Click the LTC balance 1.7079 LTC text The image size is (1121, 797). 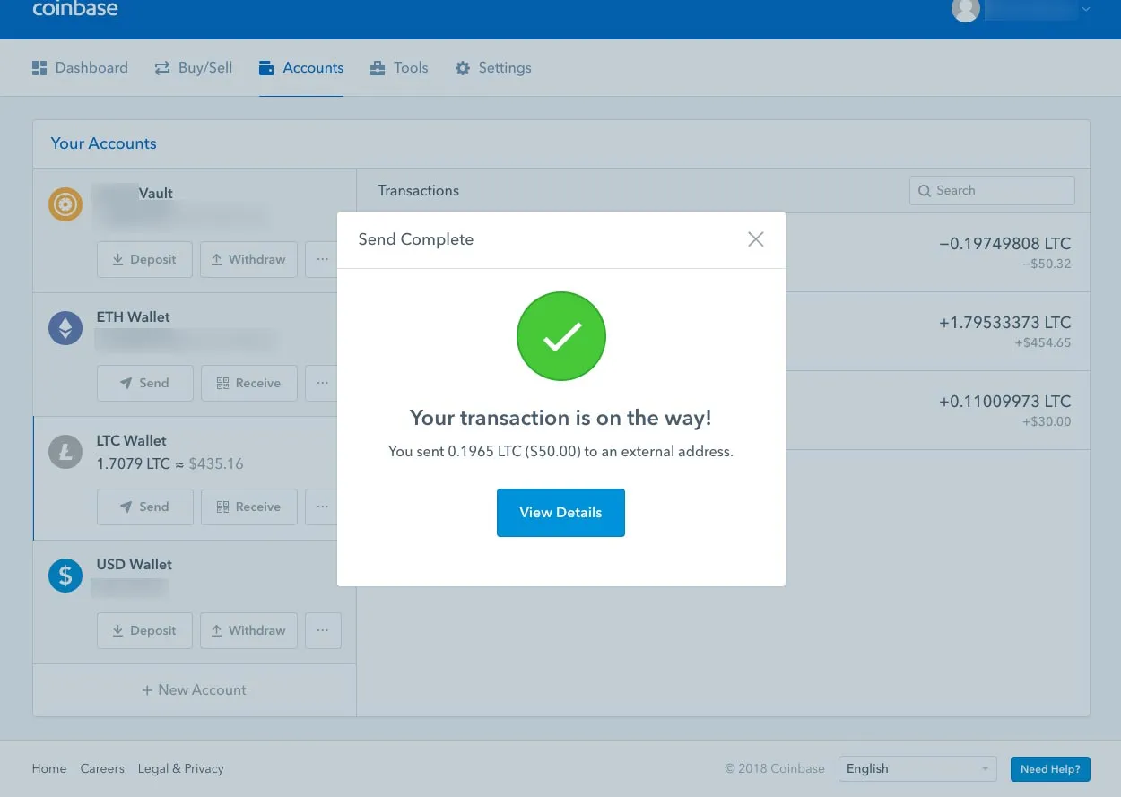click(x=134, y=463)
